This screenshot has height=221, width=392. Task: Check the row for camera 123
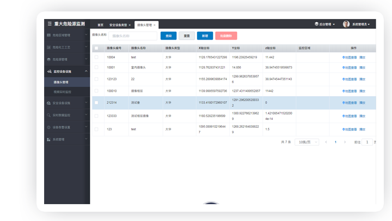[x=96, y=129]
